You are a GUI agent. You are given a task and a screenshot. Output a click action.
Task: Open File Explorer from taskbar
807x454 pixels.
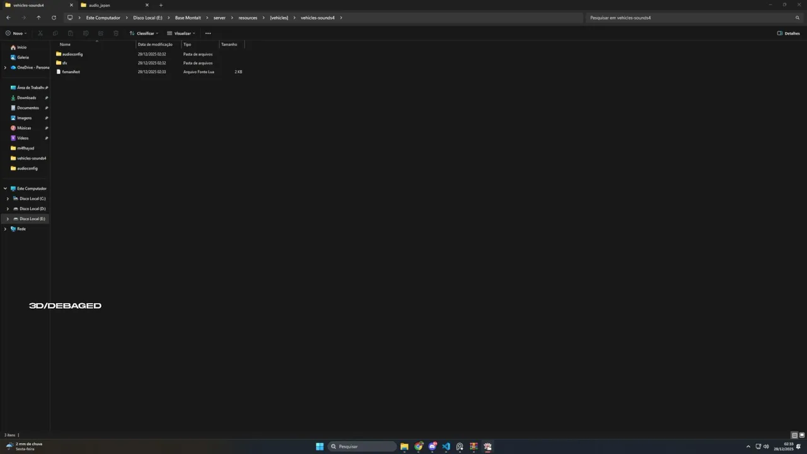tap(404, 446)
